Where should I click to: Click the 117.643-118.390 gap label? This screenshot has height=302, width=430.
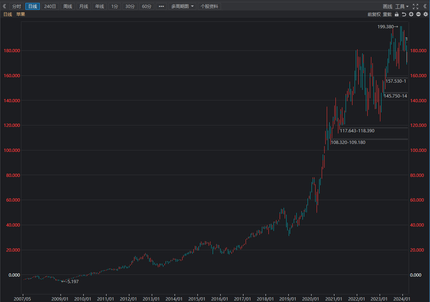pyautogui.click(x=357, y=131)
